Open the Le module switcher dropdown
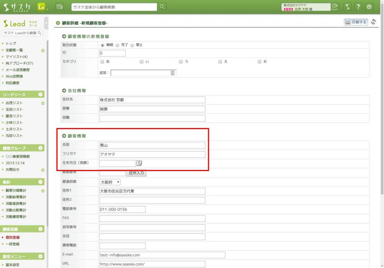The height and width of the screenshot is (268, 384). tap(43, 7)
